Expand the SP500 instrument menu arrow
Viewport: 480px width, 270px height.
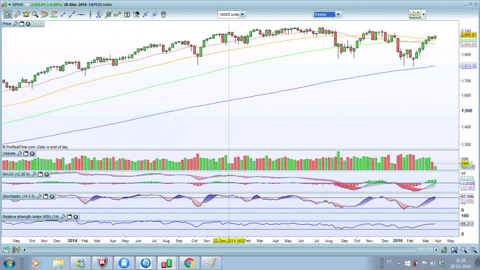click(9, 4)
